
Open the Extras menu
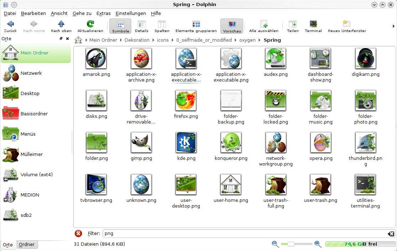tap(103, 13)
